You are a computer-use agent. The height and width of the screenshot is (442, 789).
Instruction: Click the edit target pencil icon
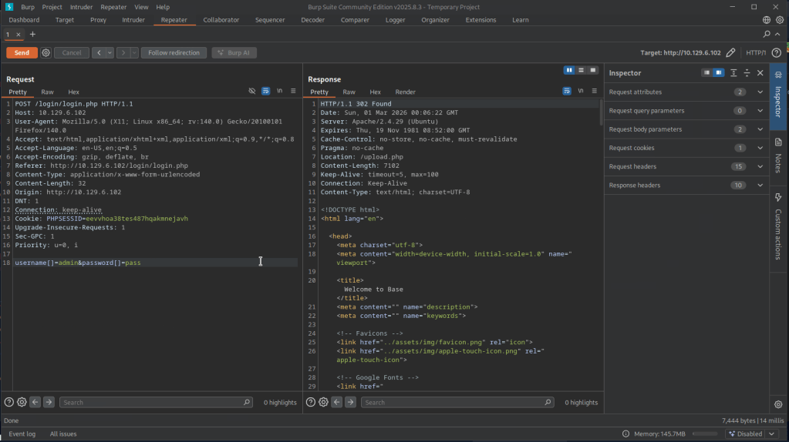point(730,53)
